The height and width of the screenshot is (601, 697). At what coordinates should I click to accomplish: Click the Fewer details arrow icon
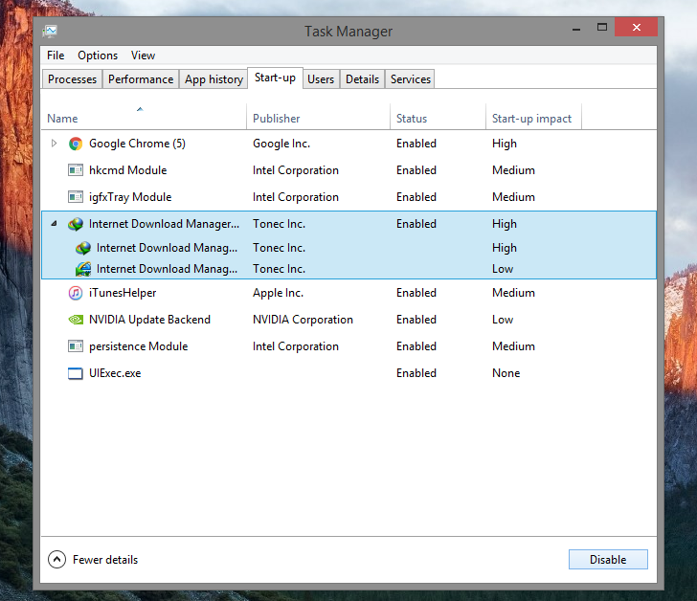click(x=56, y=560)
